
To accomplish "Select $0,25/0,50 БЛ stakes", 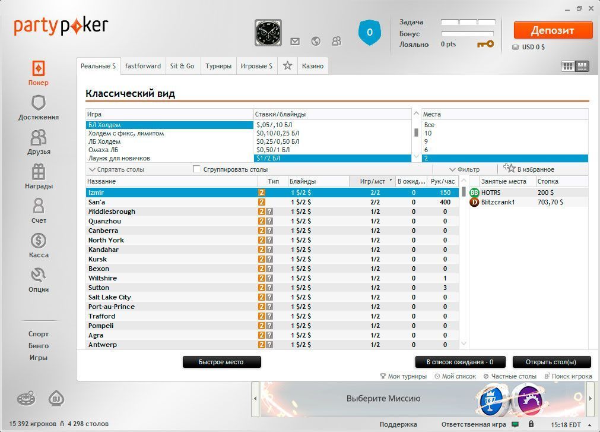I will 332,141.
